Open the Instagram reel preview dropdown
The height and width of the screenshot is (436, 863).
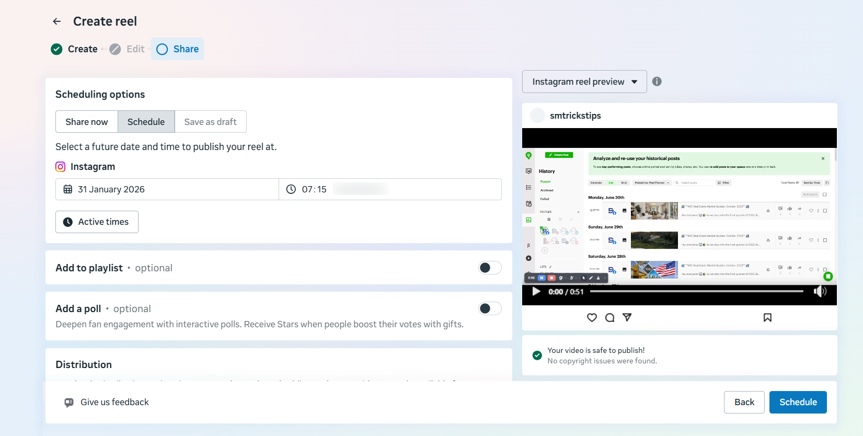[584, 82]
